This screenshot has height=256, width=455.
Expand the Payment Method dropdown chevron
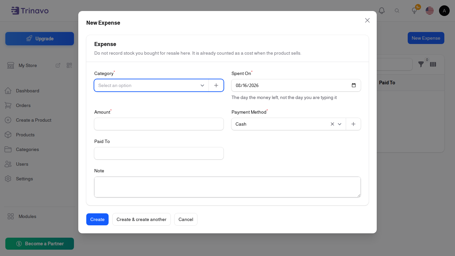340,124
